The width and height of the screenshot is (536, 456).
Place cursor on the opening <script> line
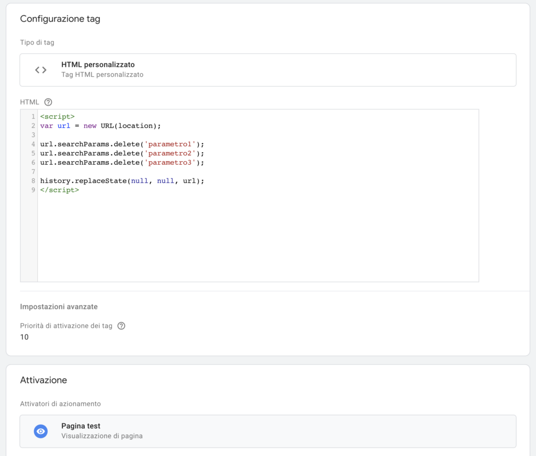58,116
